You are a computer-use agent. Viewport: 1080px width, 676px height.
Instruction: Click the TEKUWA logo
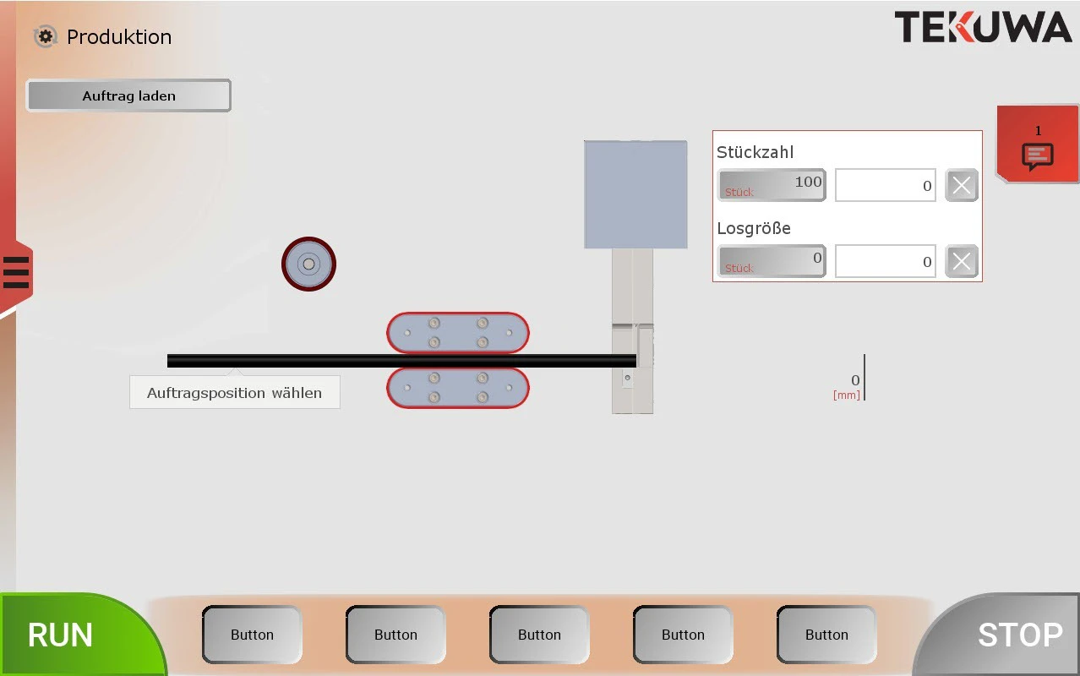pos(983,28)
